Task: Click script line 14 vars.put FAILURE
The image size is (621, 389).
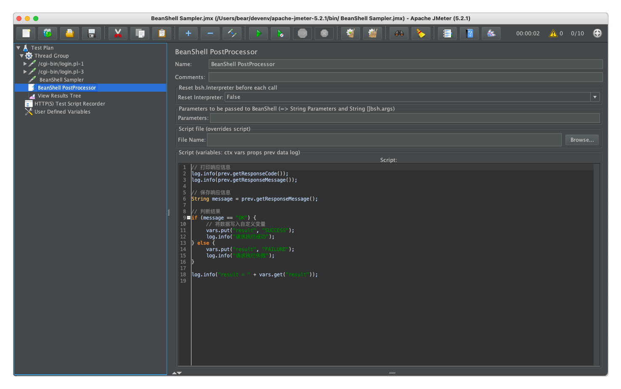Action: (250, 249)
